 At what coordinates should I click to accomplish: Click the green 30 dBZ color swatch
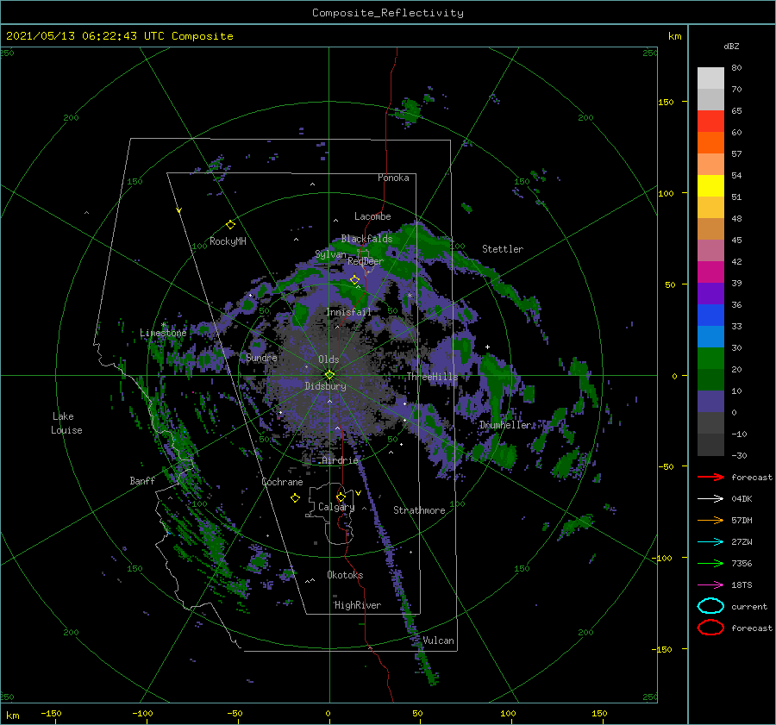click(x=710, y=359)
